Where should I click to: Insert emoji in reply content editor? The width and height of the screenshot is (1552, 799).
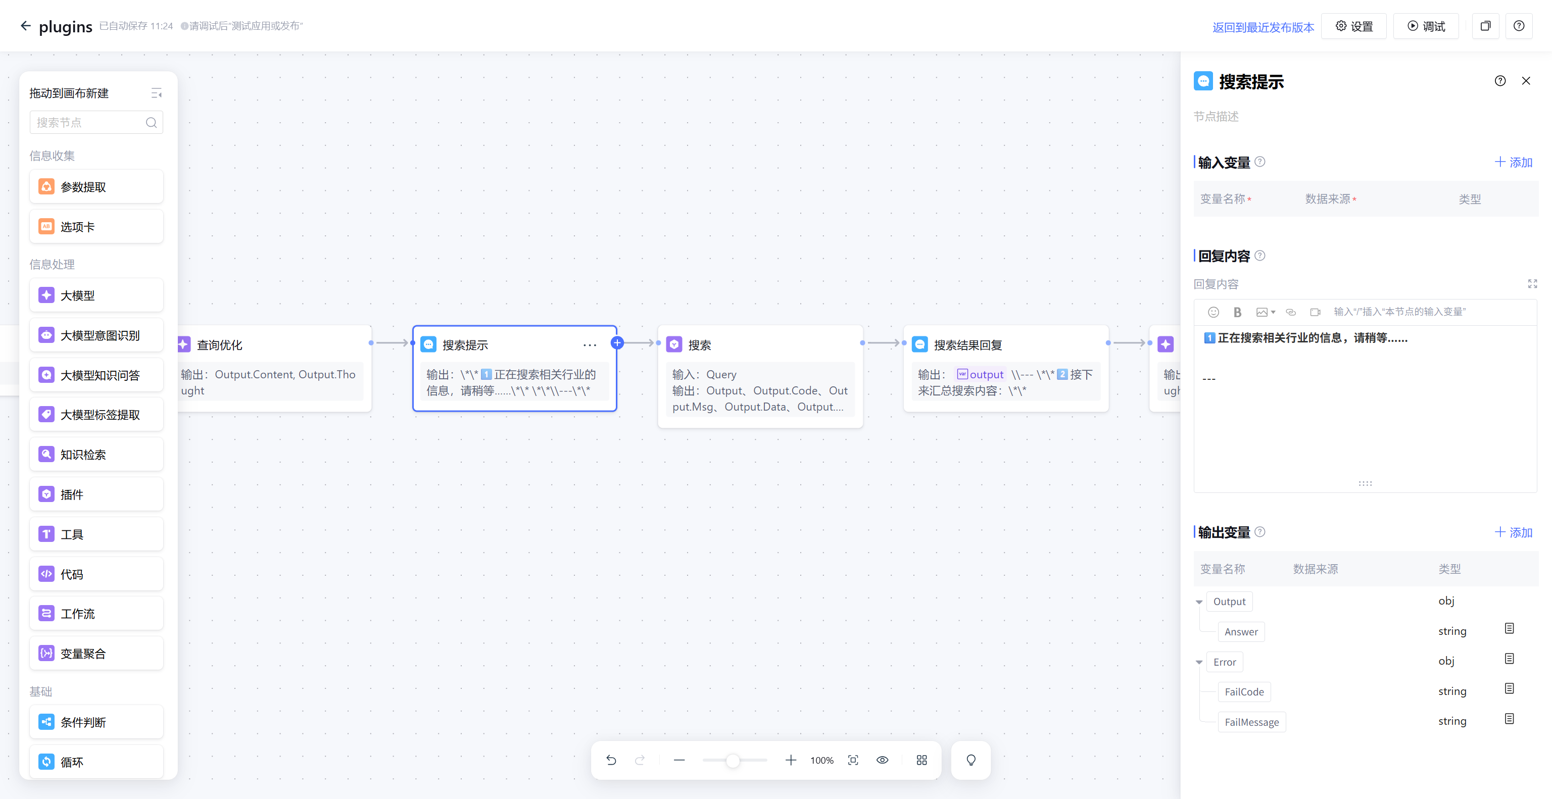(x=1214, y=312)
